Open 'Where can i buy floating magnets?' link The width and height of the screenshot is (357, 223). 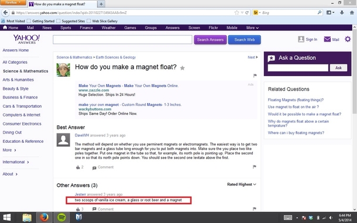(x=296, y=133)
